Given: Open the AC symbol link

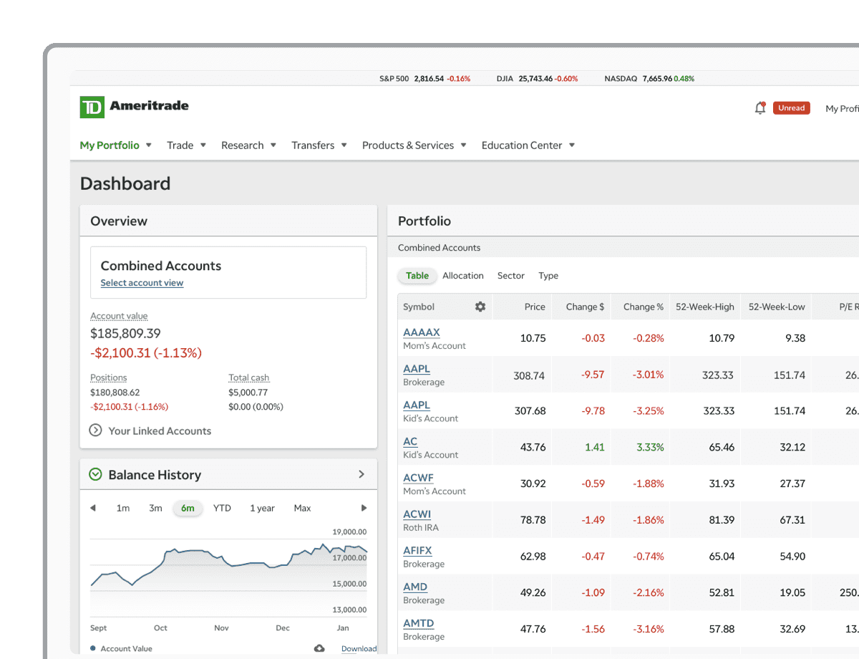Looking at the screenshot, I should click(410, 441).
